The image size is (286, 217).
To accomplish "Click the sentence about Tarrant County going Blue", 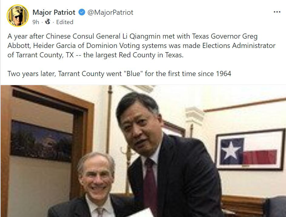I will pyautogui.click(x=119, y=74).
